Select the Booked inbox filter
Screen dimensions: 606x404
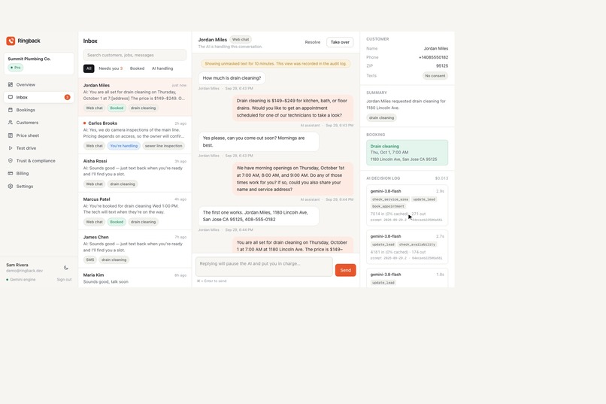[x=137, y=68]
